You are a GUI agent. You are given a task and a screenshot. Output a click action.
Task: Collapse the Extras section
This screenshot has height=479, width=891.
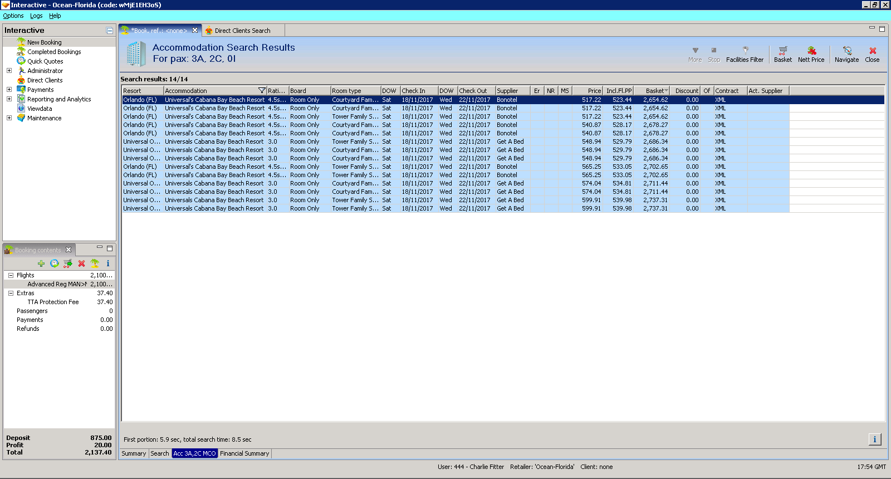(x=11, y=293)
